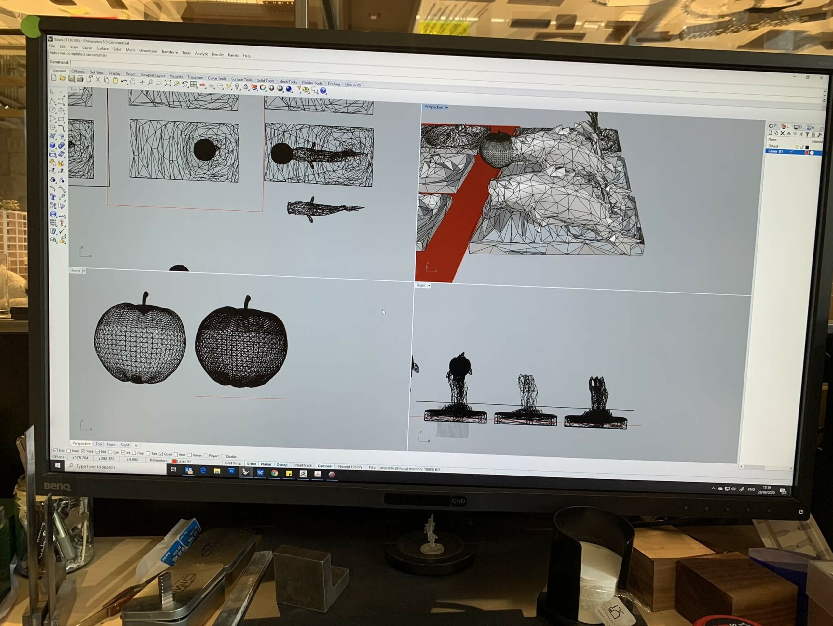Open the Analyze menu
This screenshot has height=626, width=833.
pyautogui.click(x=201, y=53)
